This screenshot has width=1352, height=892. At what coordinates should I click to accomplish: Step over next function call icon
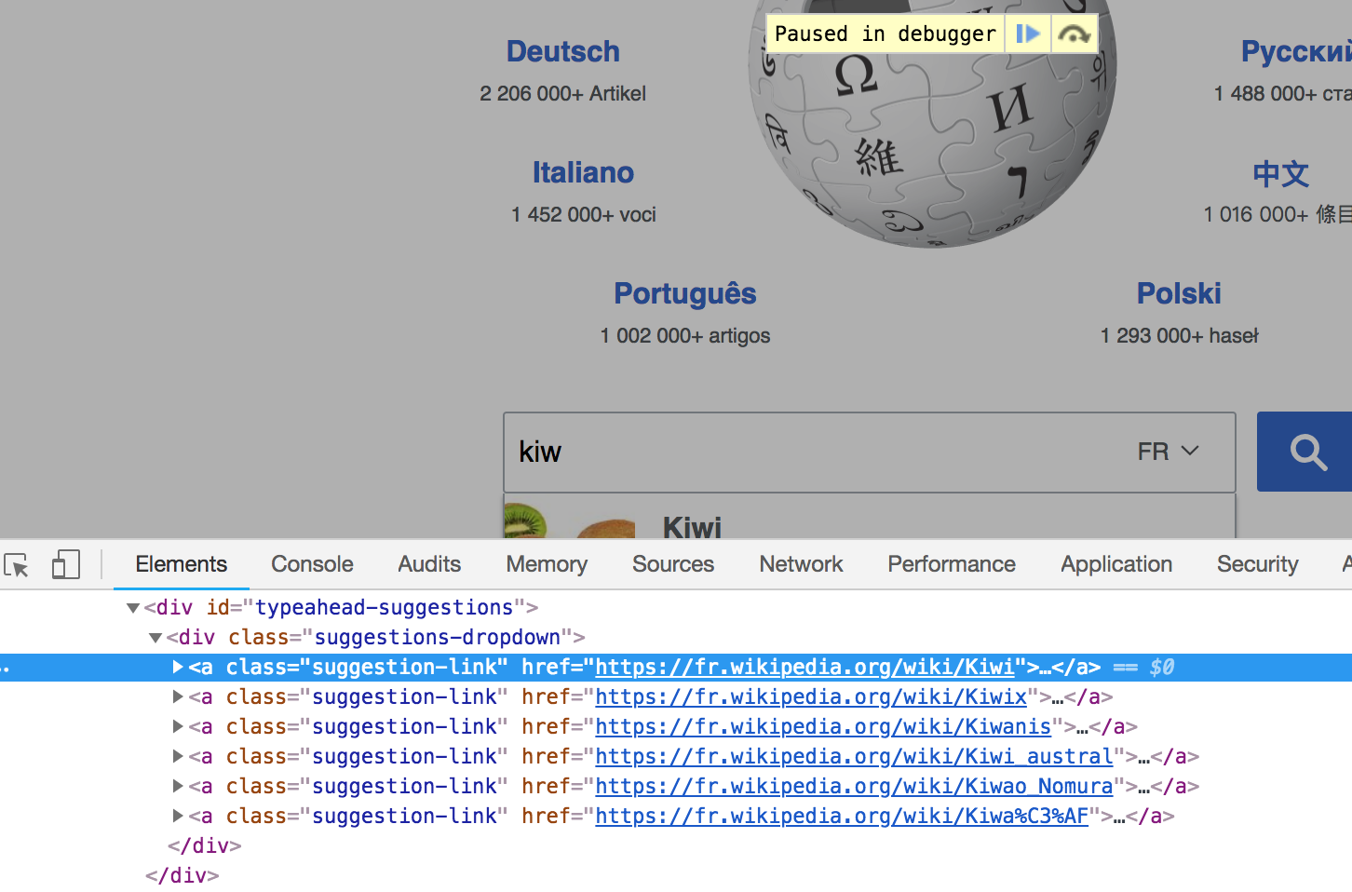[1075, 34]
